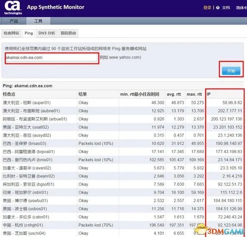Click the CA Technologies logo
This screenshot has width=247, height=237.
pyautogui.click(x=13, y=8)
